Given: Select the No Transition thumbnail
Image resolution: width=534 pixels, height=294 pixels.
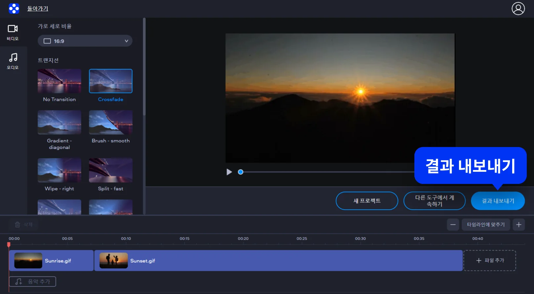Looking at the screenshot, I should tap(59, 81).
